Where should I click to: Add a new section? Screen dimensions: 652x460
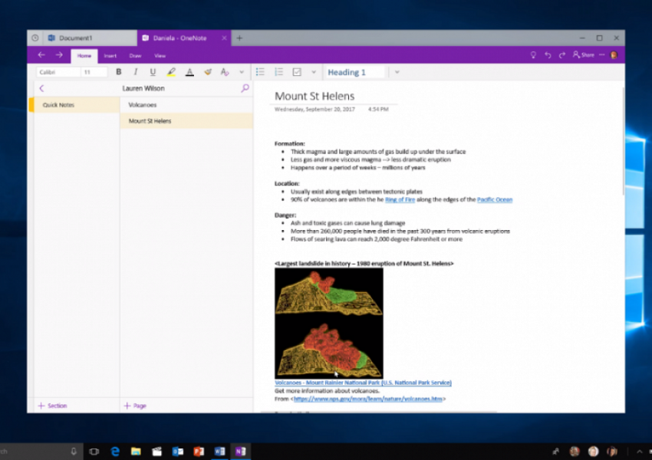pyautogui.click(x=52, y=406)
